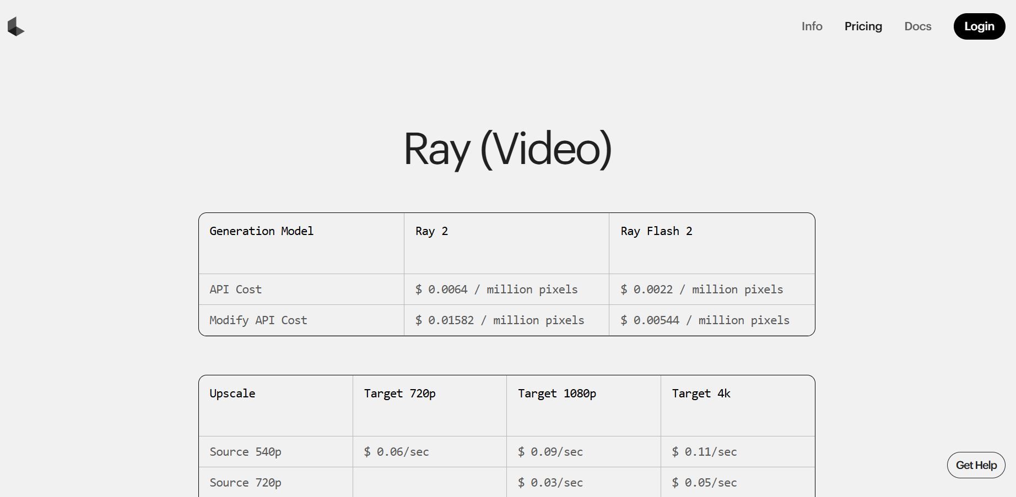Click the Ray (Video) page heading
This screenshot has height=497, width=1016.
click(507, 149)
